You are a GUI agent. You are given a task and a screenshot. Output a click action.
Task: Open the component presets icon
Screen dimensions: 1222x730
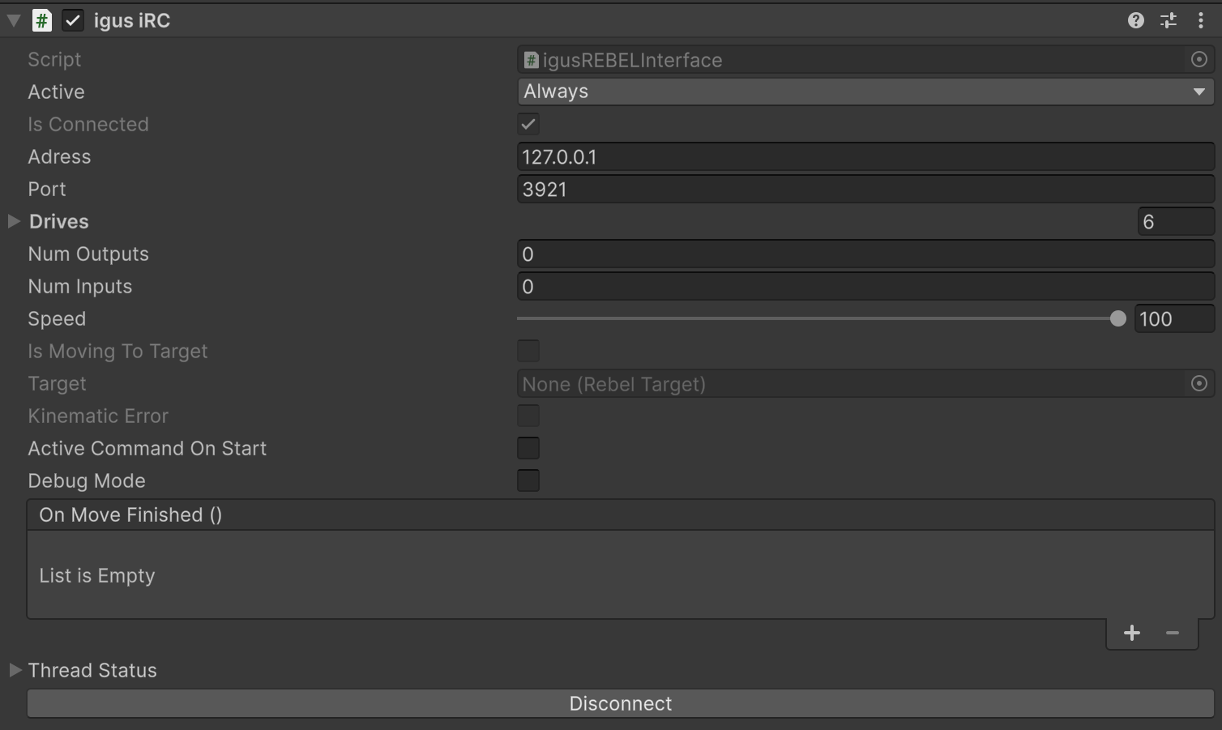tap(1168, 20)
